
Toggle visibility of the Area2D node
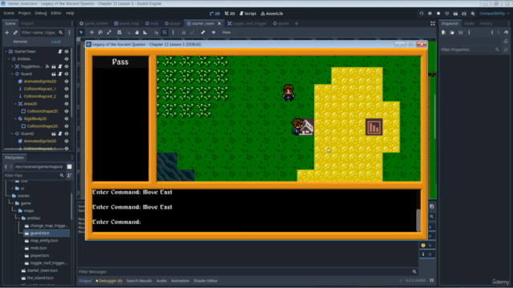pyautogui.click(x=67, y=104)
